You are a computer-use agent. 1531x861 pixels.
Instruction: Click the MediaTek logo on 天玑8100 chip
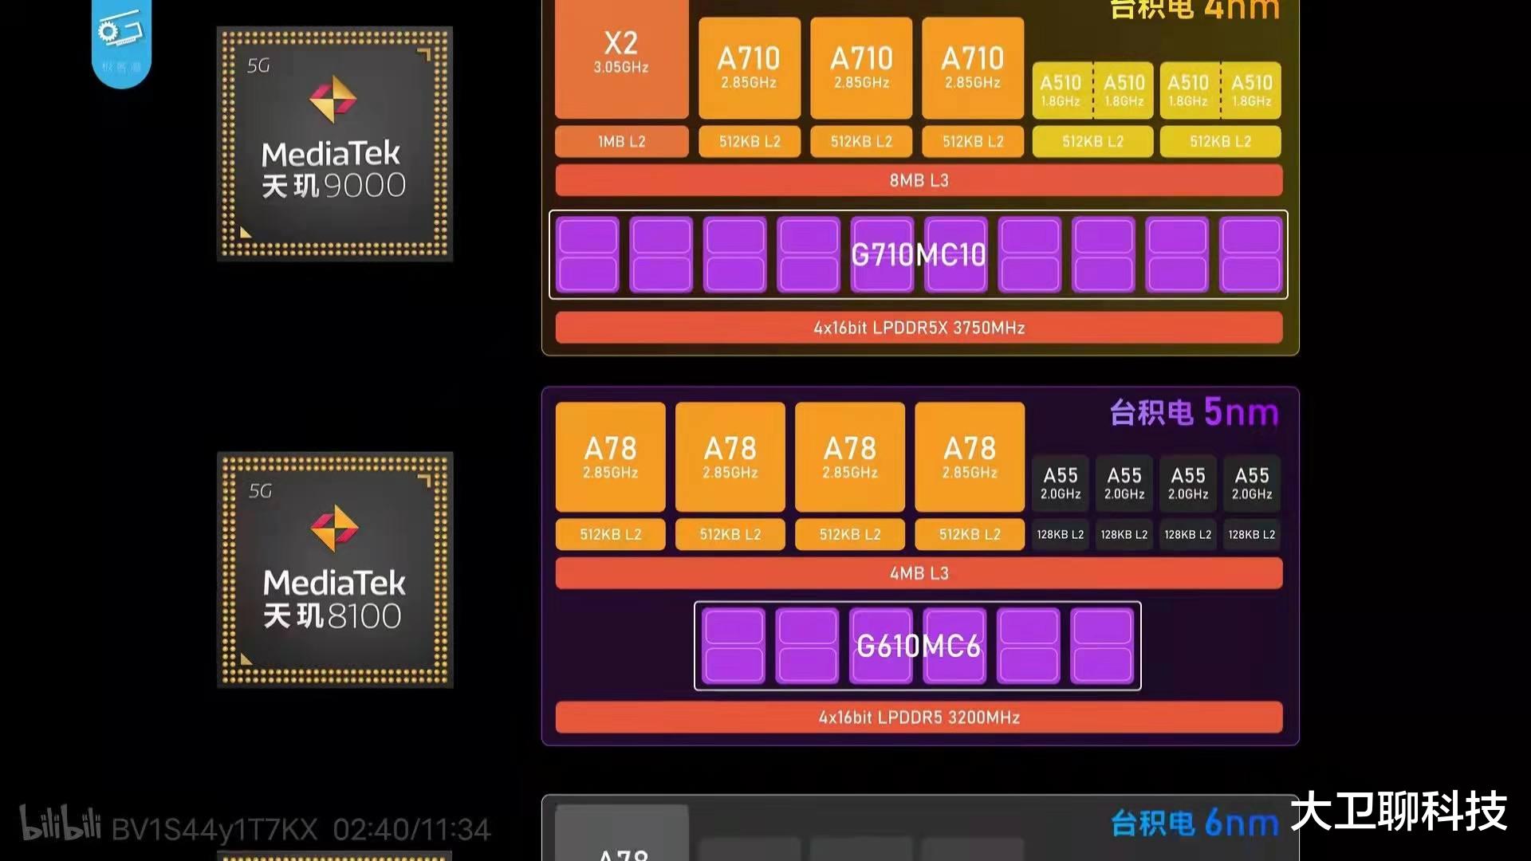(x=334, y=528)
